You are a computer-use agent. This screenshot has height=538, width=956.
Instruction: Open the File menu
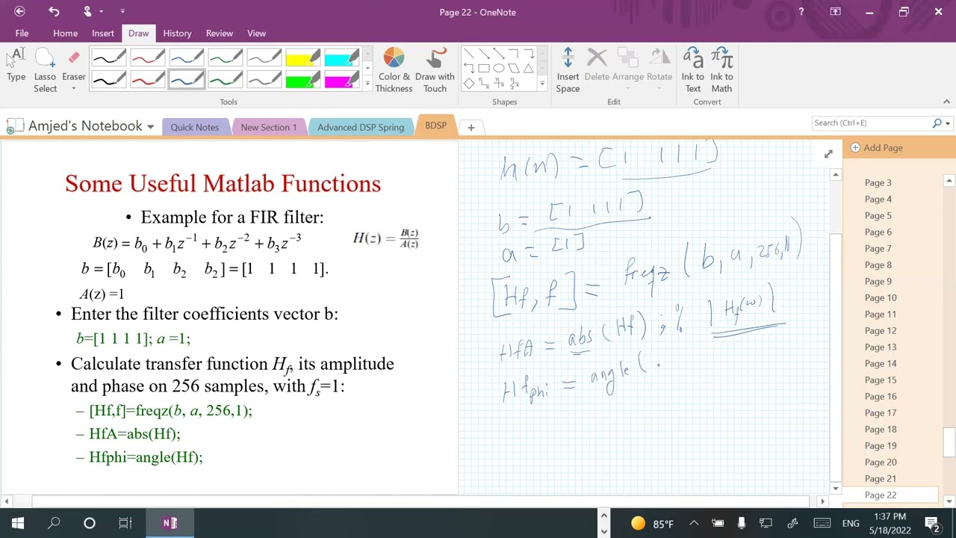[22, 33]
